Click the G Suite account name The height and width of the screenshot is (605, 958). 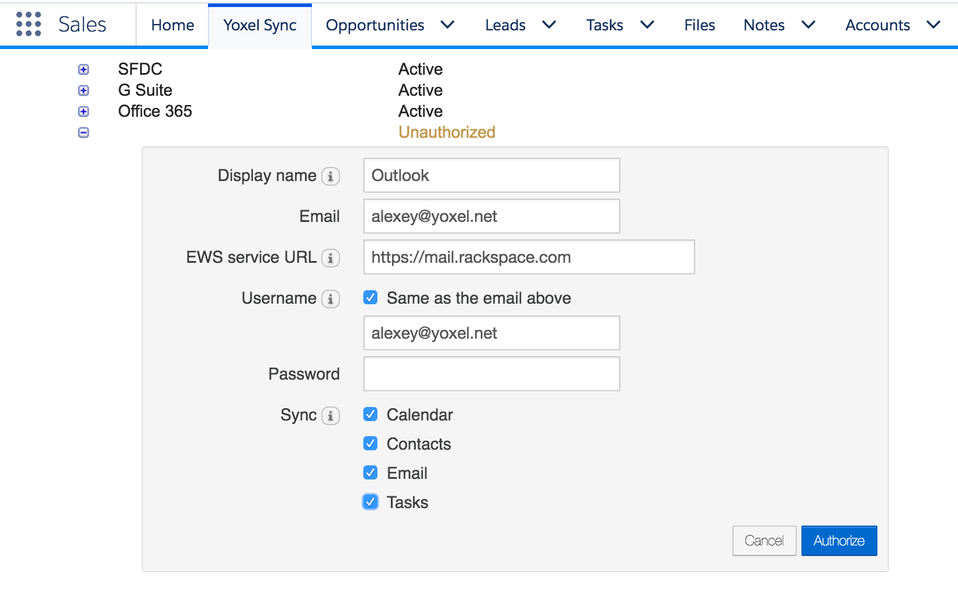coord(145,90)
